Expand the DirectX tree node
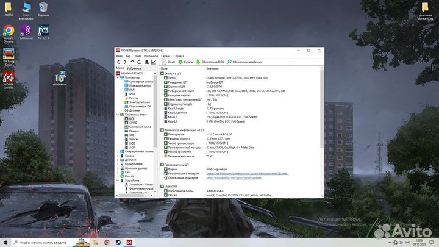Image resolution: width=439 pixels, height=247 pixels. (118, 176)
